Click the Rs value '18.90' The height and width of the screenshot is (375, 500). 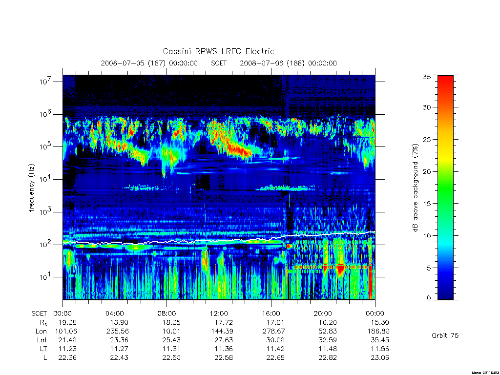[x=119, y=323]
